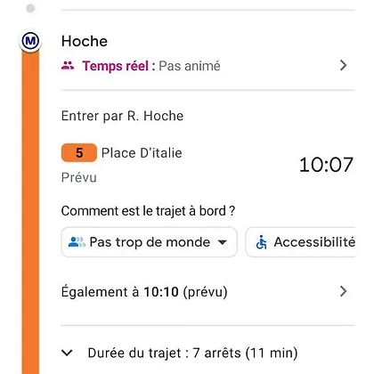
Task: Open real-time busyness details chevron
Action: point(344,65)
